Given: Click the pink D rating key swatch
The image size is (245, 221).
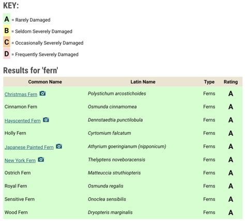Looking at the screenshot, I should 7,54.
